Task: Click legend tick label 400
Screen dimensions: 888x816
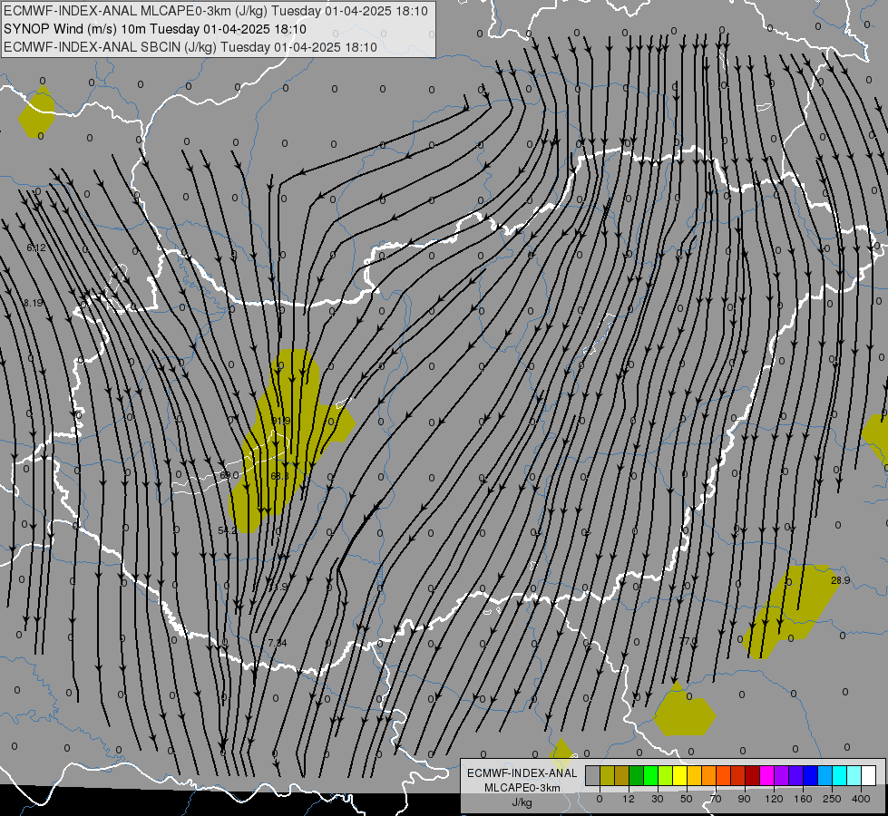Action: point(861,799)
